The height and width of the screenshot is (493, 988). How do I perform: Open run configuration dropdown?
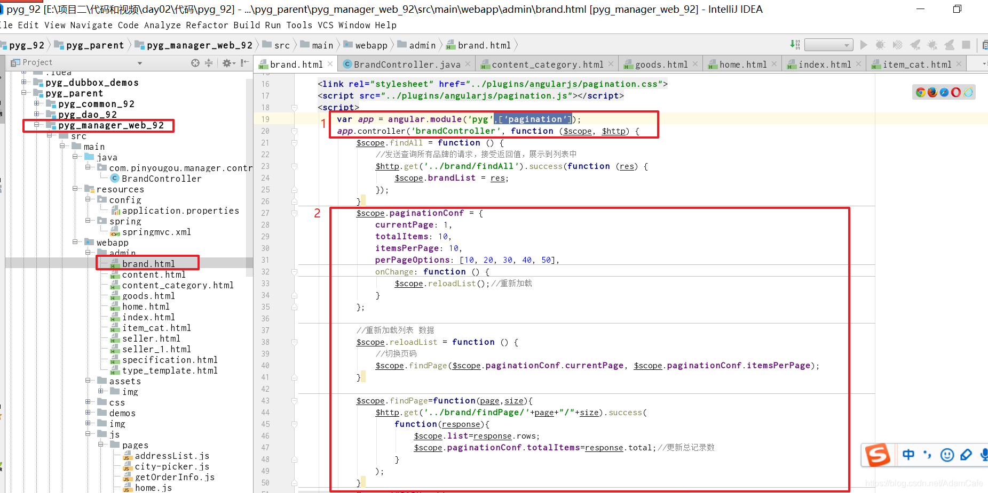click(x=828, y=45)
